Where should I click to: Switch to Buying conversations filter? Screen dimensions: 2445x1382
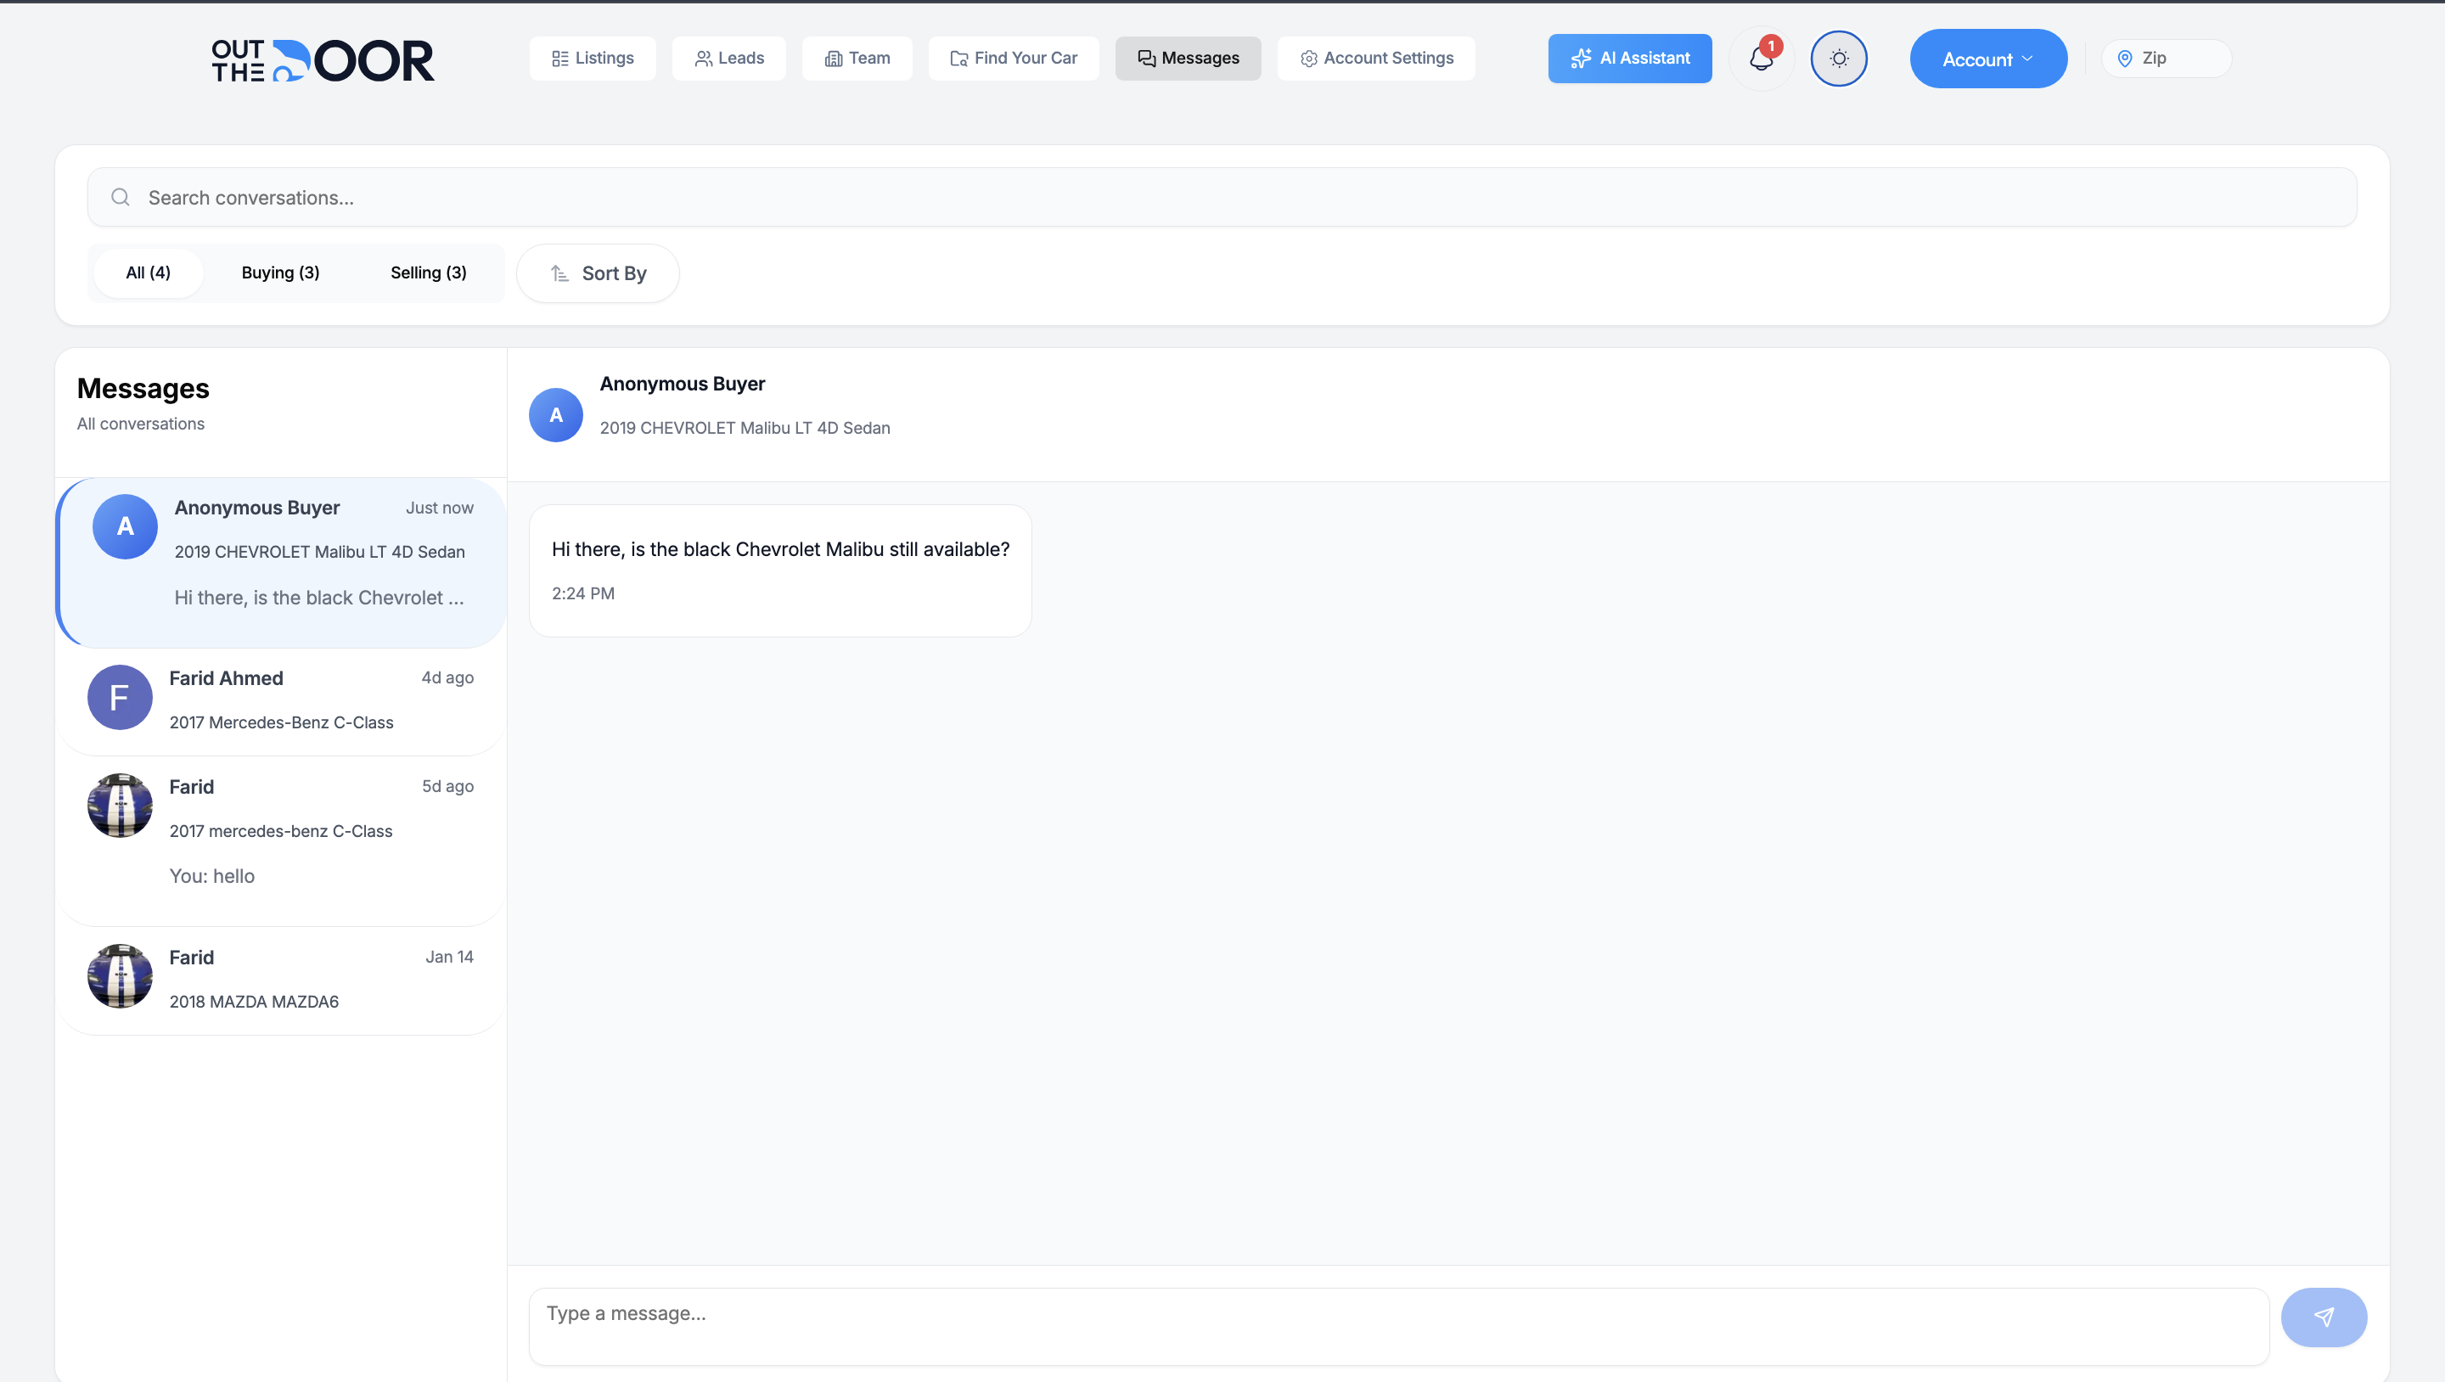[x=280, y=272]
